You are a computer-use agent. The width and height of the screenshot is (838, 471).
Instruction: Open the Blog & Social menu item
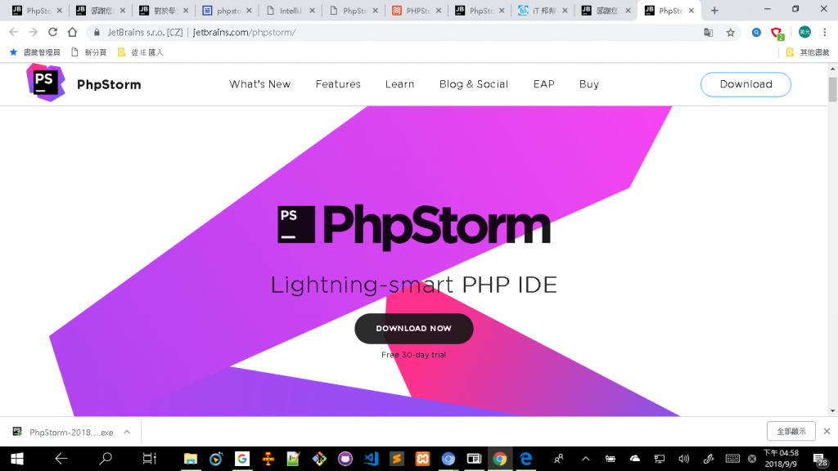coord(474,84)
